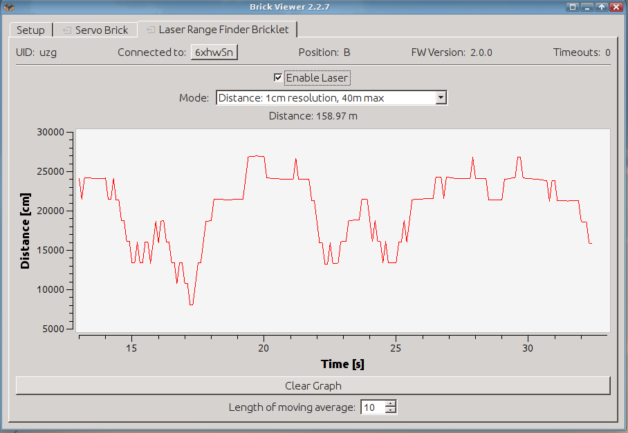The image size is (628, 433).
Task: Click the 6xhwSn connected brick button
Action: click(x=214, y=52)
